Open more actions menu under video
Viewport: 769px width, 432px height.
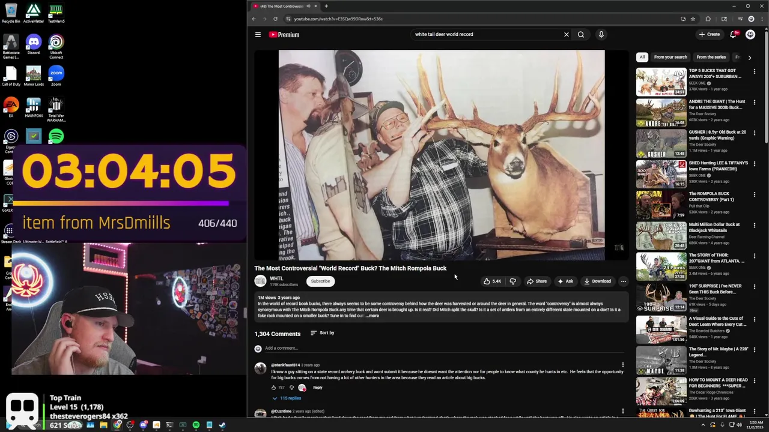pos(623,281)
